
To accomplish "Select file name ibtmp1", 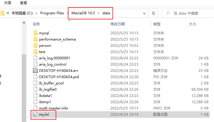I will click(x=45, y=102).
